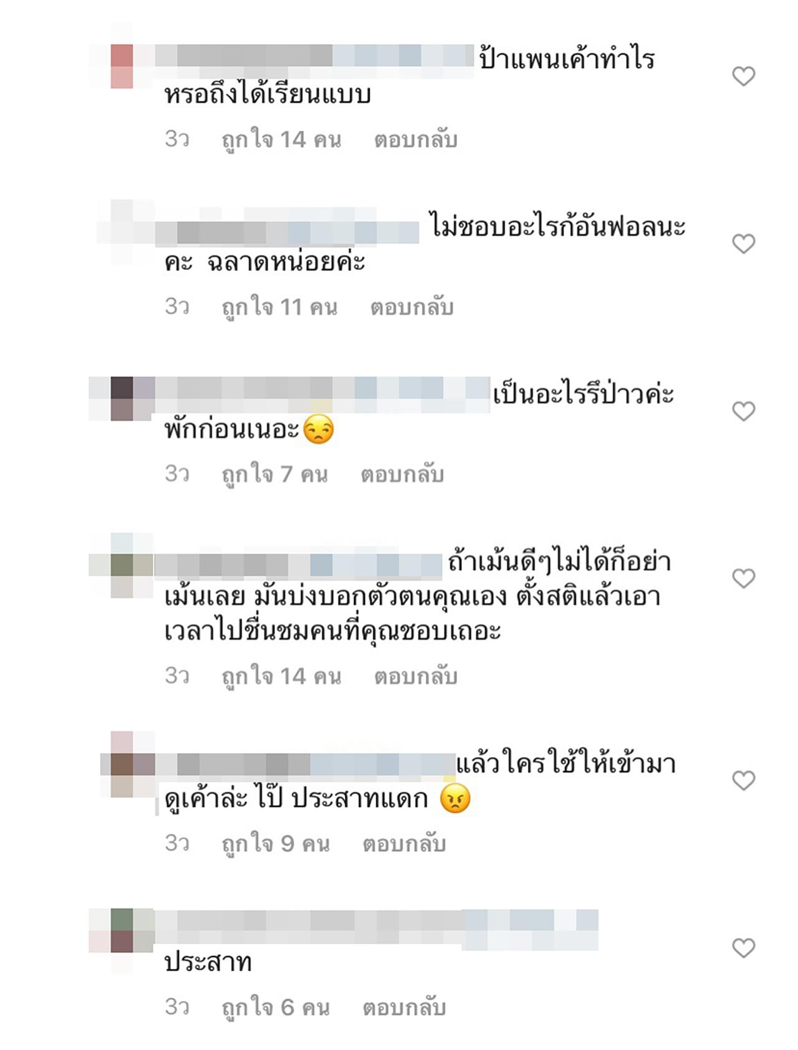Image resolution: width=798 pixels, height=1050 pixels.
Task: Open profile picture of last 'ประสาท' commenter
Action: click(122, 931)
